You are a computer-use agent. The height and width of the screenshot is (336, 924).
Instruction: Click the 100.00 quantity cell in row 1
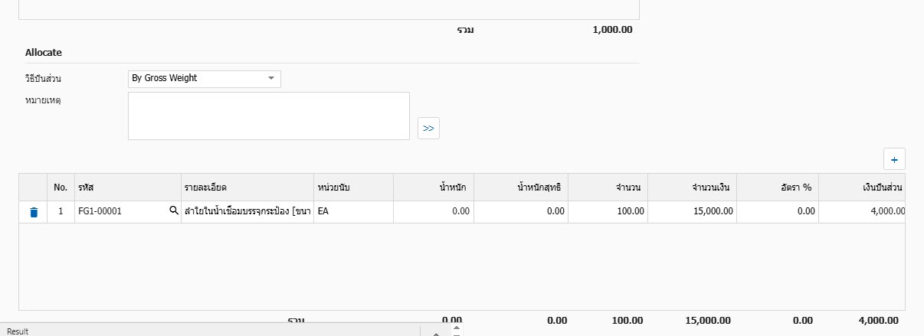pyautogui.click(x=608, y=212)
